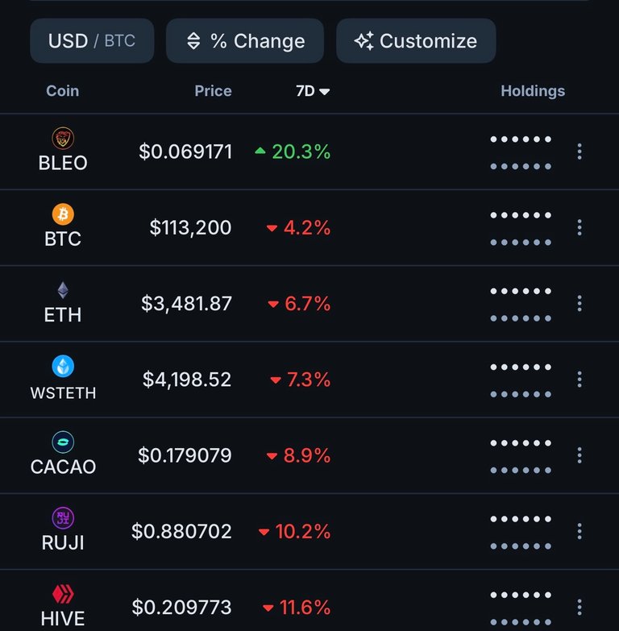
Task: Sort by the Coin column header
Action: tap(62, 91)
